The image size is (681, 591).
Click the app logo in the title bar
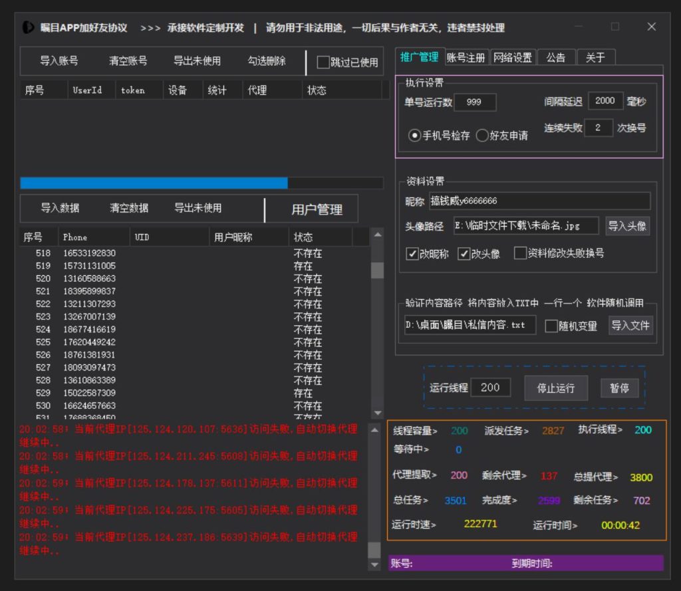(28, 28)
